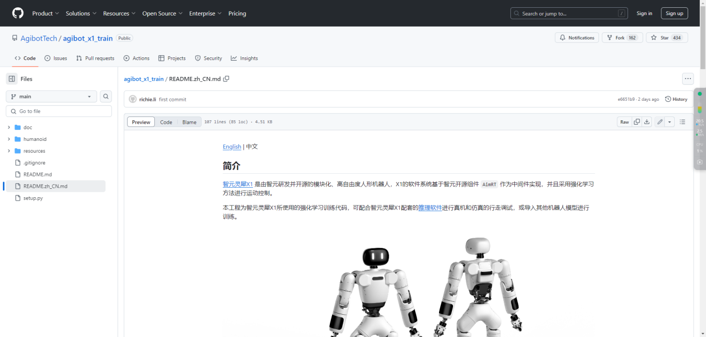Open the Open Source dropdown

tap(162, 13)
